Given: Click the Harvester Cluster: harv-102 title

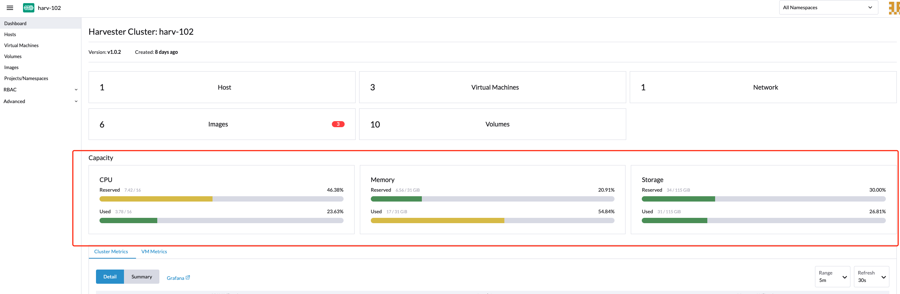Looking at the screenshot, I should pyautogui.click(x=141, y=32).
